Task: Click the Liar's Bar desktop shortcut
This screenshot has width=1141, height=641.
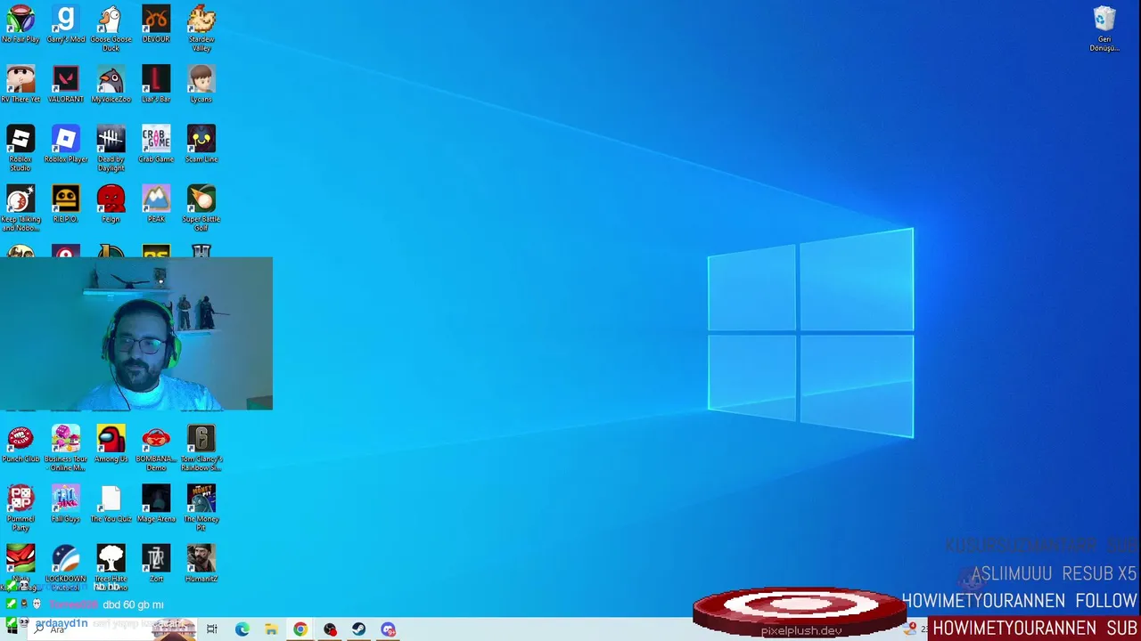Action: pos(156,85)
